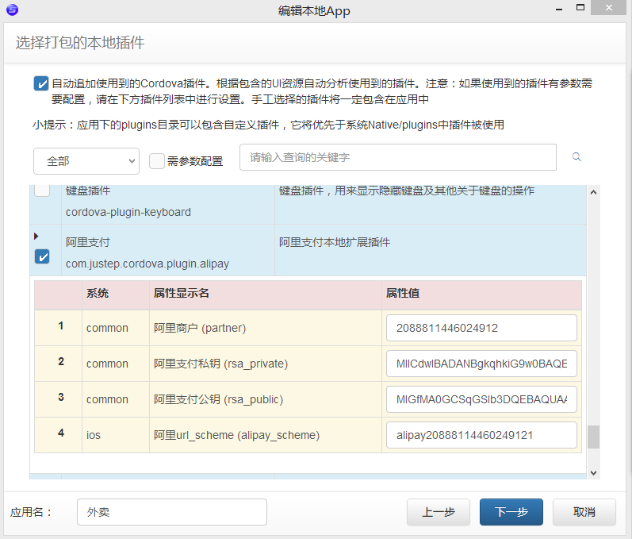The width and height of the screenshot is (632, 539).
Task: Uncheck auto-add Cordova plugins checkbox
Action: [x=41, y=83]
